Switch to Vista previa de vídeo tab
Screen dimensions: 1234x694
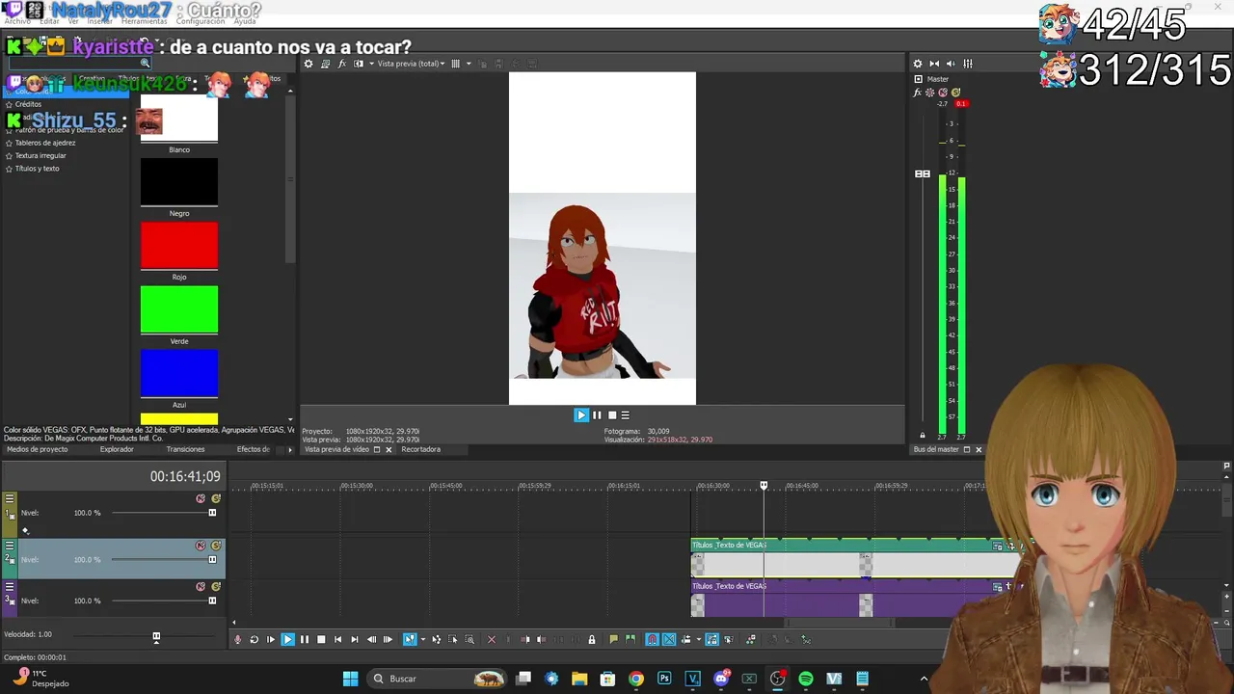pyautogui.click(x=336, y=449)
